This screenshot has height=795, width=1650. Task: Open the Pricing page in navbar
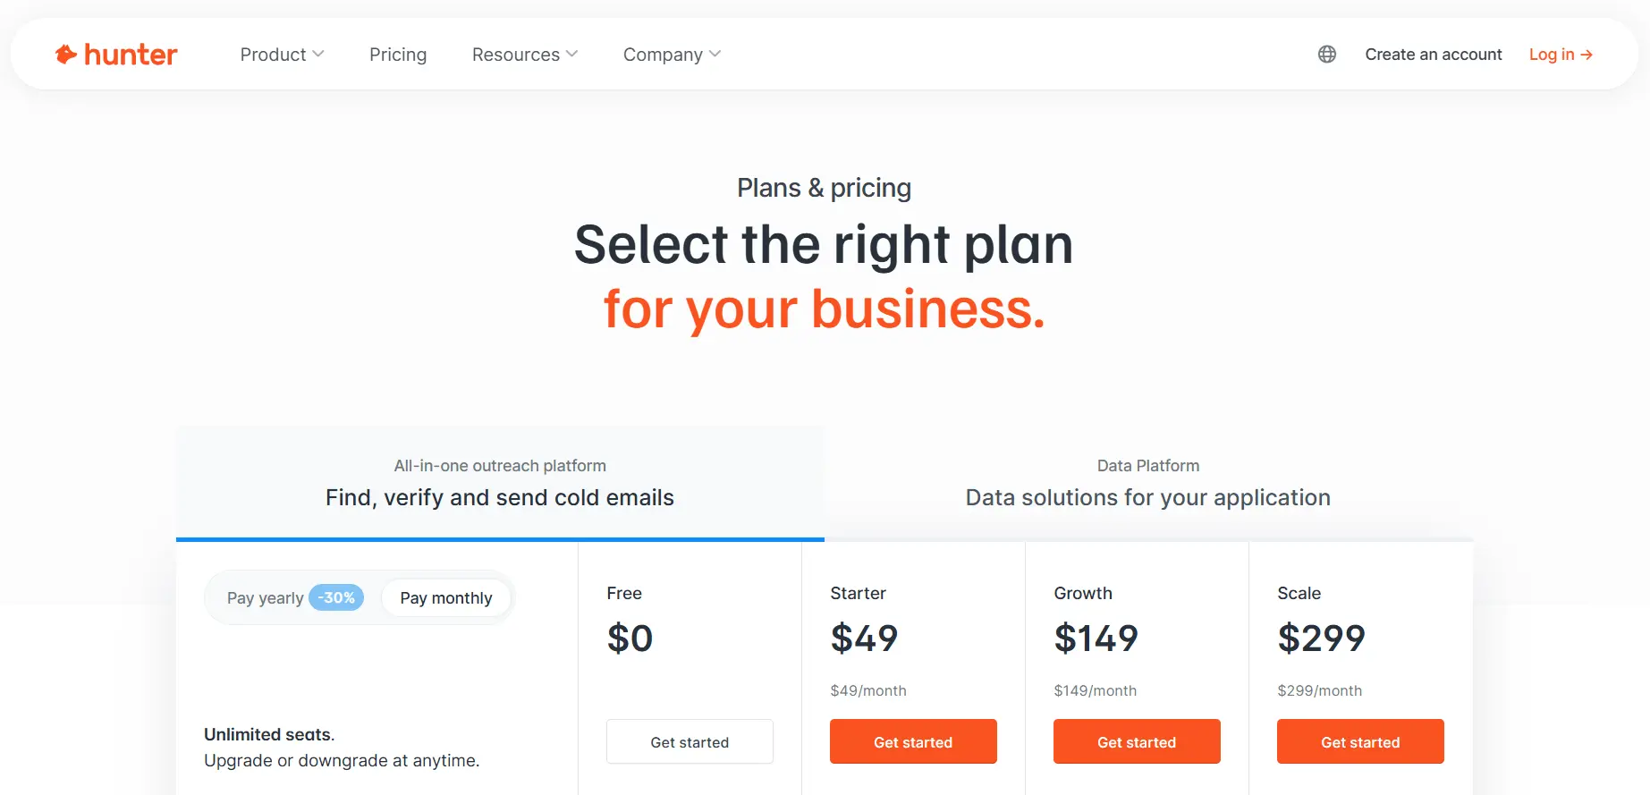(398, 55)
